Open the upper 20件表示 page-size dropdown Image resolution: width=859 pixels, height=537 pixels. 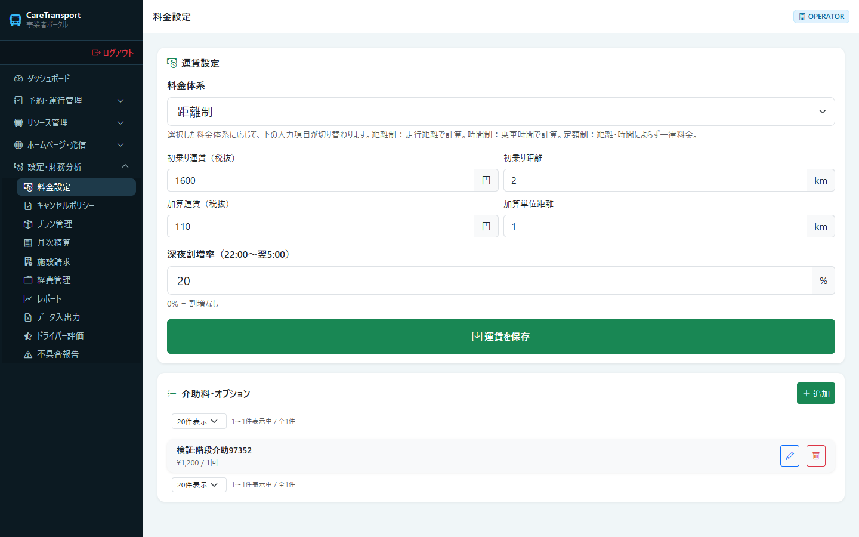pyautogui.click(x=199, y=421)
